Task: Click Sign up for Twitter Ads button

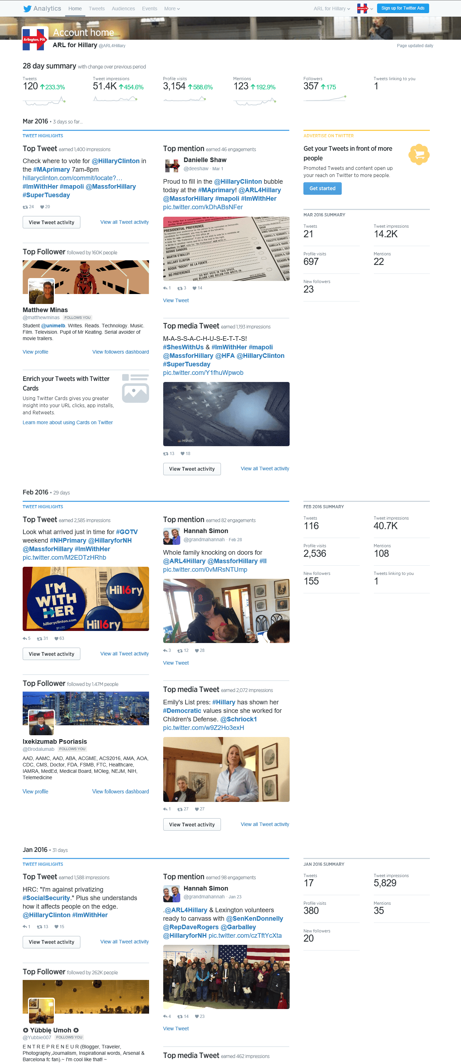Action: tap(403, 8)
